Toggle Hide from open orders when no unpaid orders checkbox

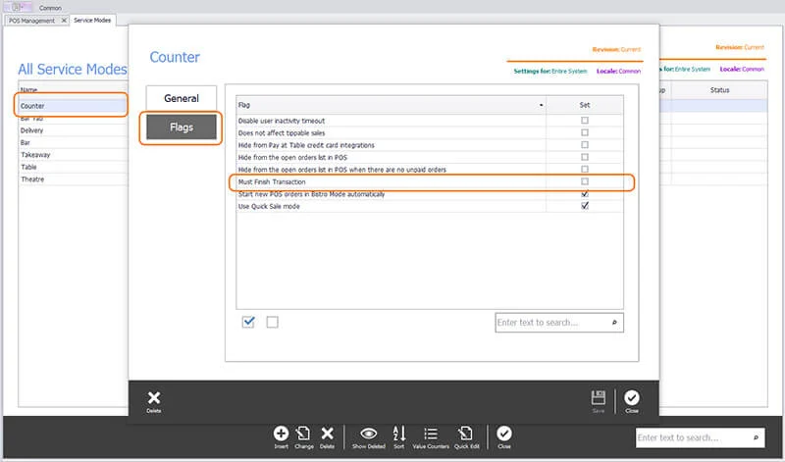[585, 169]
